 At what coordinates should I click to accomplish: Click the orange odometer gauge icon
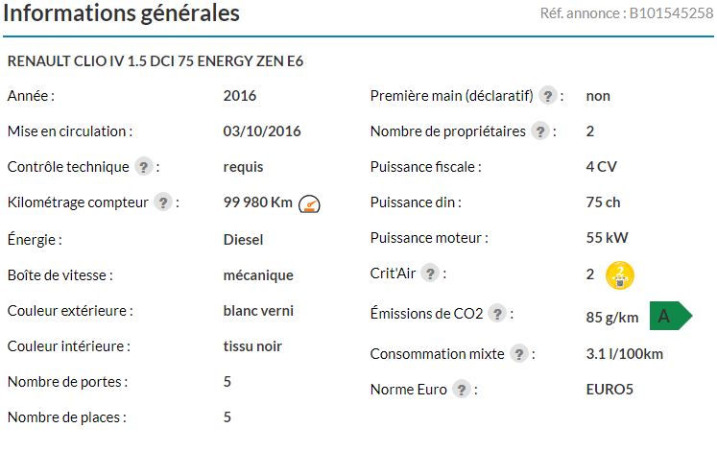pos(309,203)
